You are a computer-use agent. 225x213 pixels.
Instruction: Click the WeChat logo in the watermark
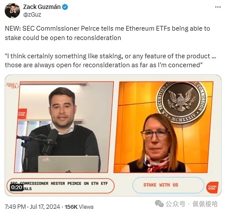(x=159, y=203)
